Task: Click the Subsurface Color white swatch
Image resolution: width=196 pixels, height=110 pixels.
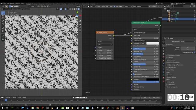Action: tap(153, 43)
